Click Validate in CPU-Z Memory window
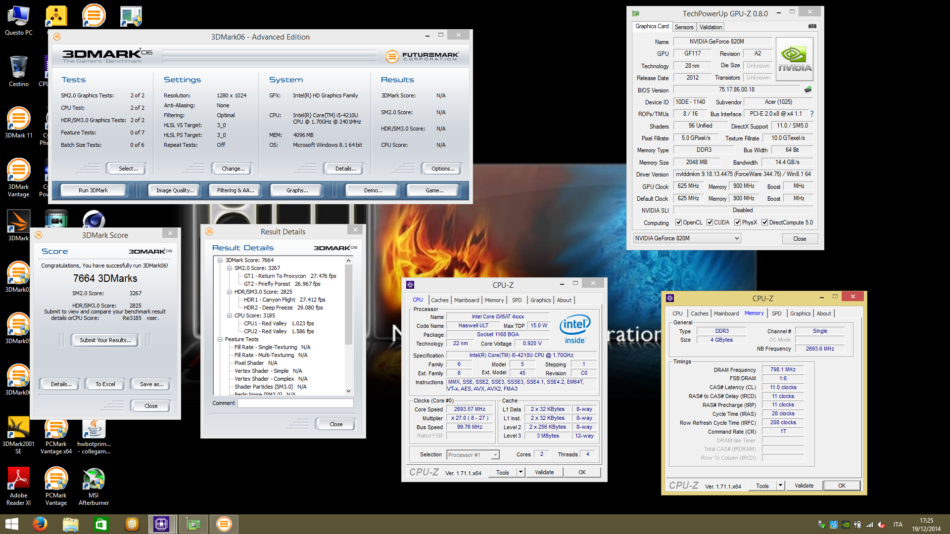This screenshot has height=534, width=950. coord(804,486)
